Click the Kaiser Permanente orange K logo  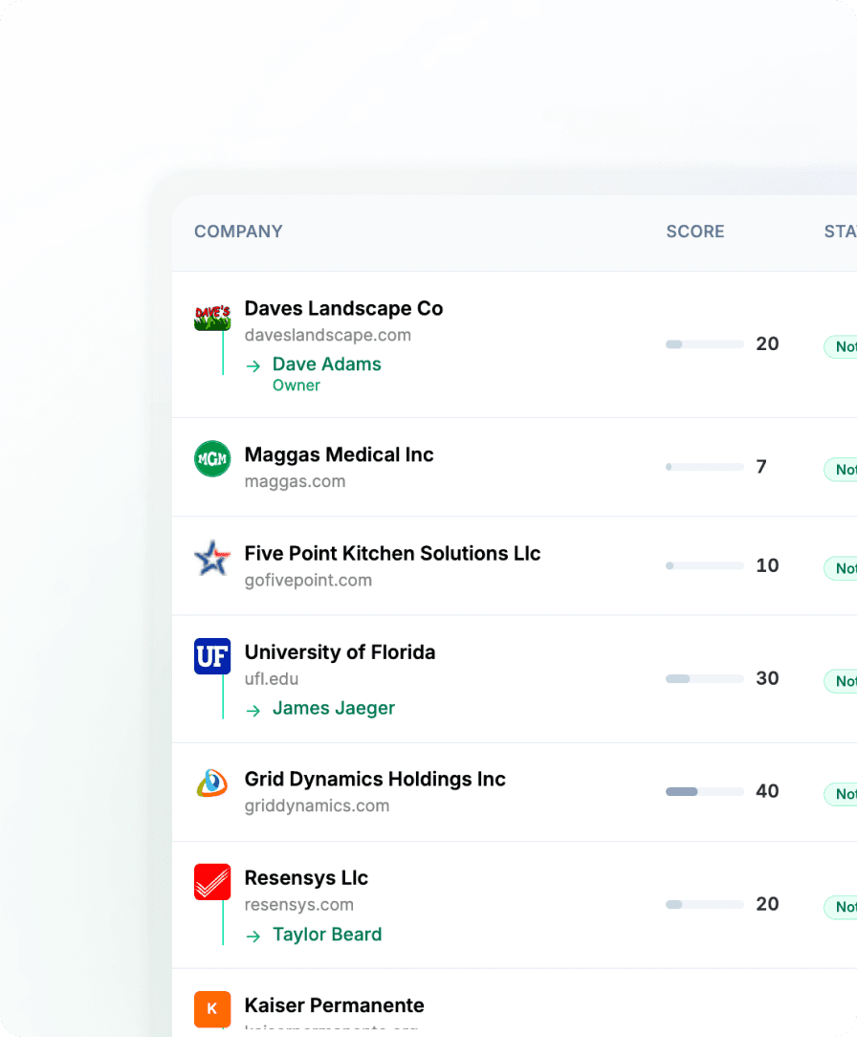(212, 1009)
